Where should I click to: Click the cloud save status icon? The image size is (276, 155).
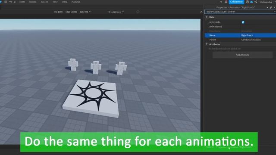(x=251, y=2)
